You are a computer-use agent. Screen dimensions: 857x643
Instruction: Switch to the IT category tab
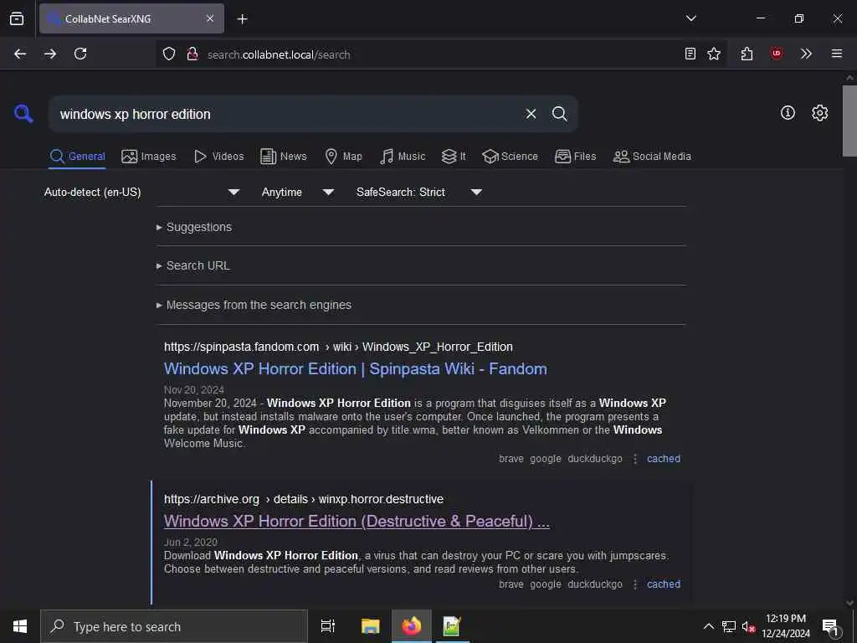point(454,157)
